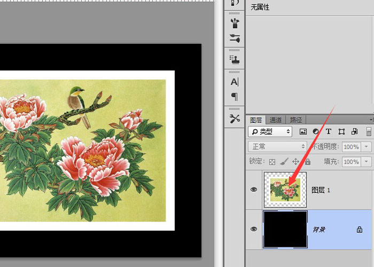374x267 pixels.
Task: Filter layers by shape layers icon
Action: [341, 131]
